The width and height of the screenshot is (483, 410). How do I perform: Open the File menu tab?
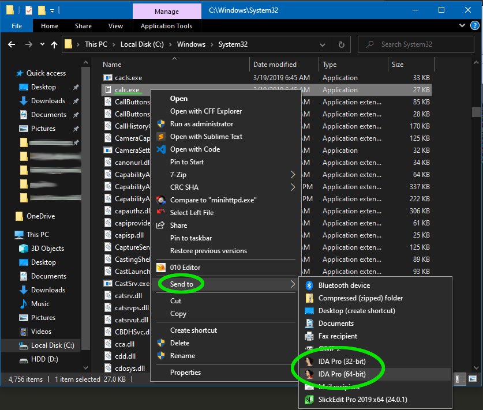point(17,26)
